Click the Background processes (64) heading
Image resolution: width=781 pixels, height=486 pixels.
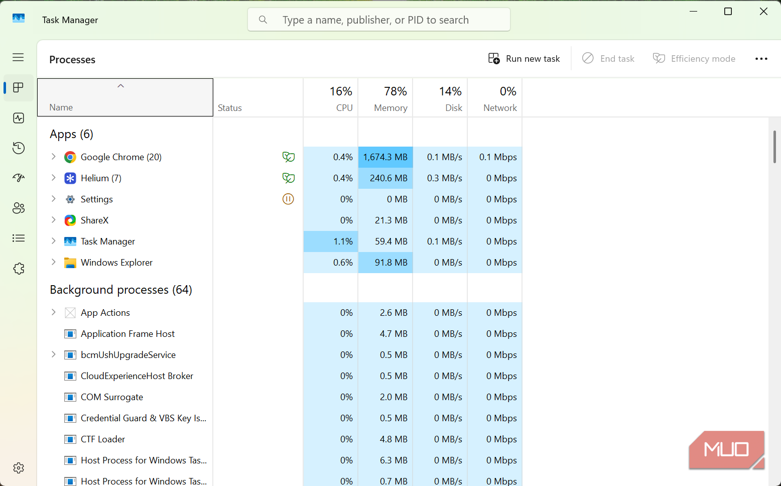click(x=121, y=290)
